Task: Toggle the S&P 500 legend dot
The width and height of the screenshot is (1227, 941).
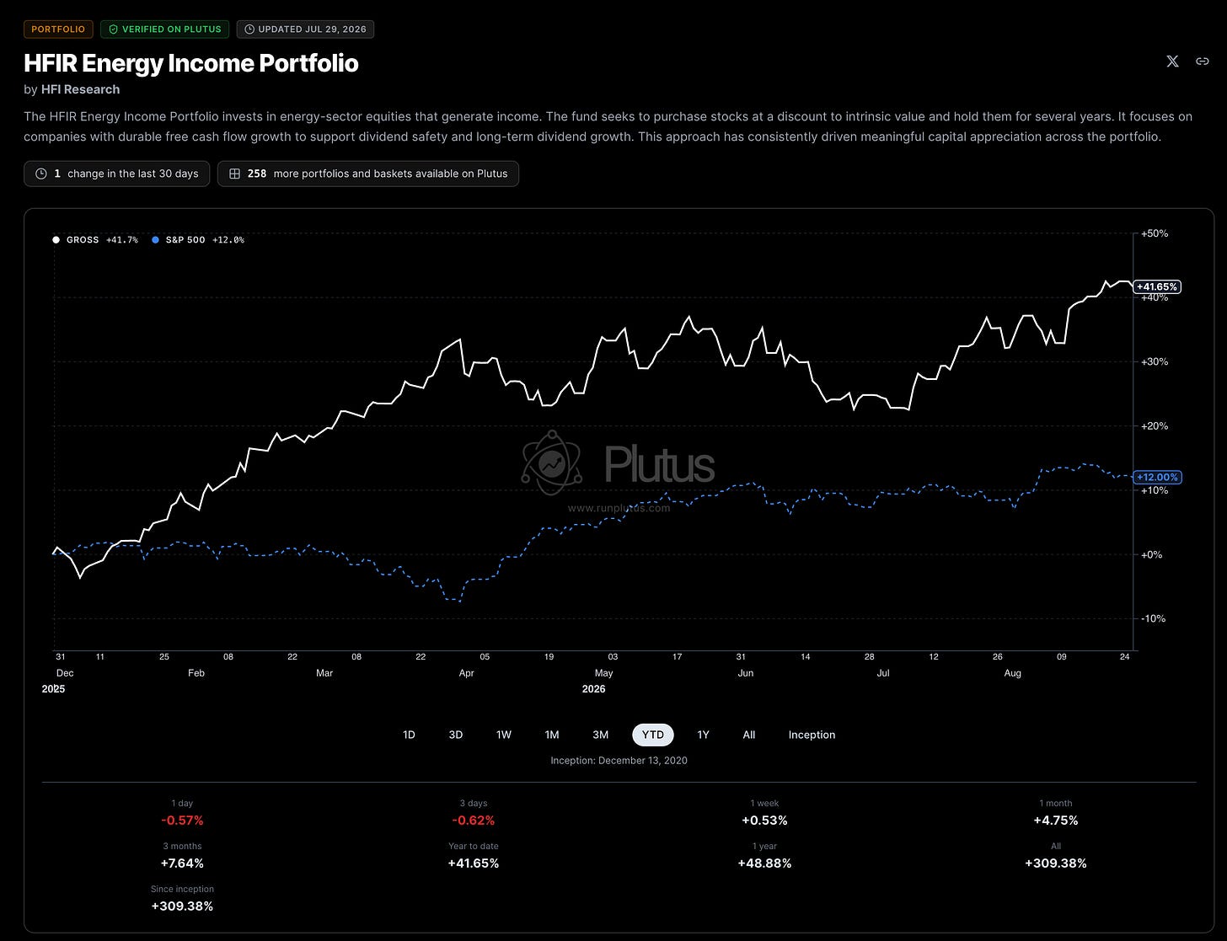Action: [x=156, y=240]
